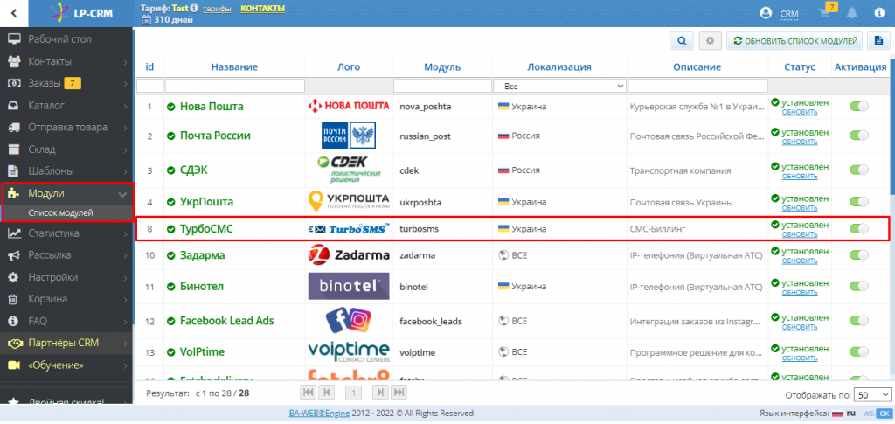Click binotel logo image
The image size is (895, 424).
click(x=349, y=286)
